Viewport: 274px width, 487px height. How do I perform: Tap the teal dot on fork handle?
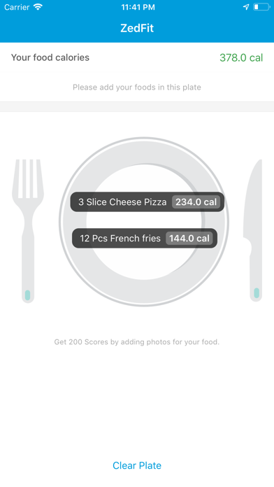28,295
